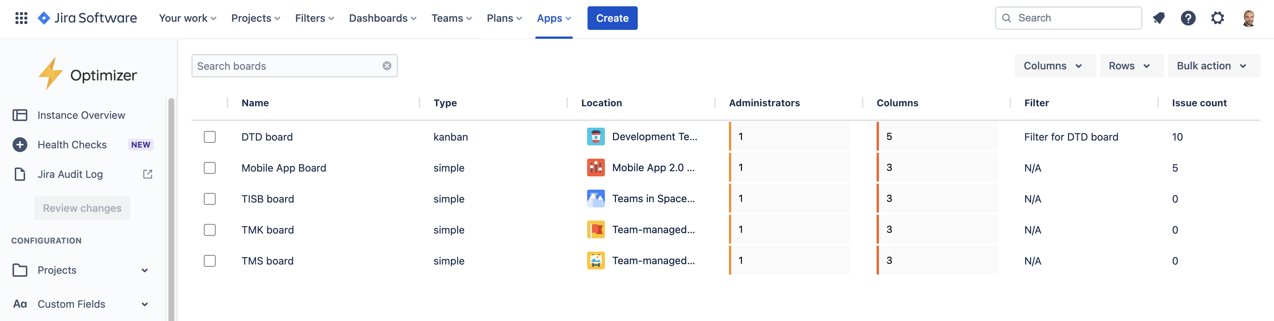Select the DTD board checkbox

[x=210, y=137]
